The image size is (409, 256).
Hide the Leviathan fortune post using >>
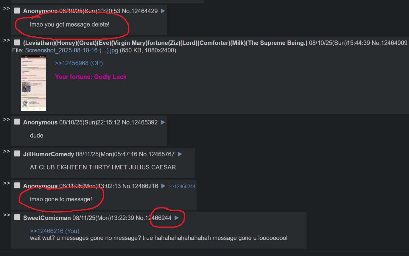pos(7,40)
